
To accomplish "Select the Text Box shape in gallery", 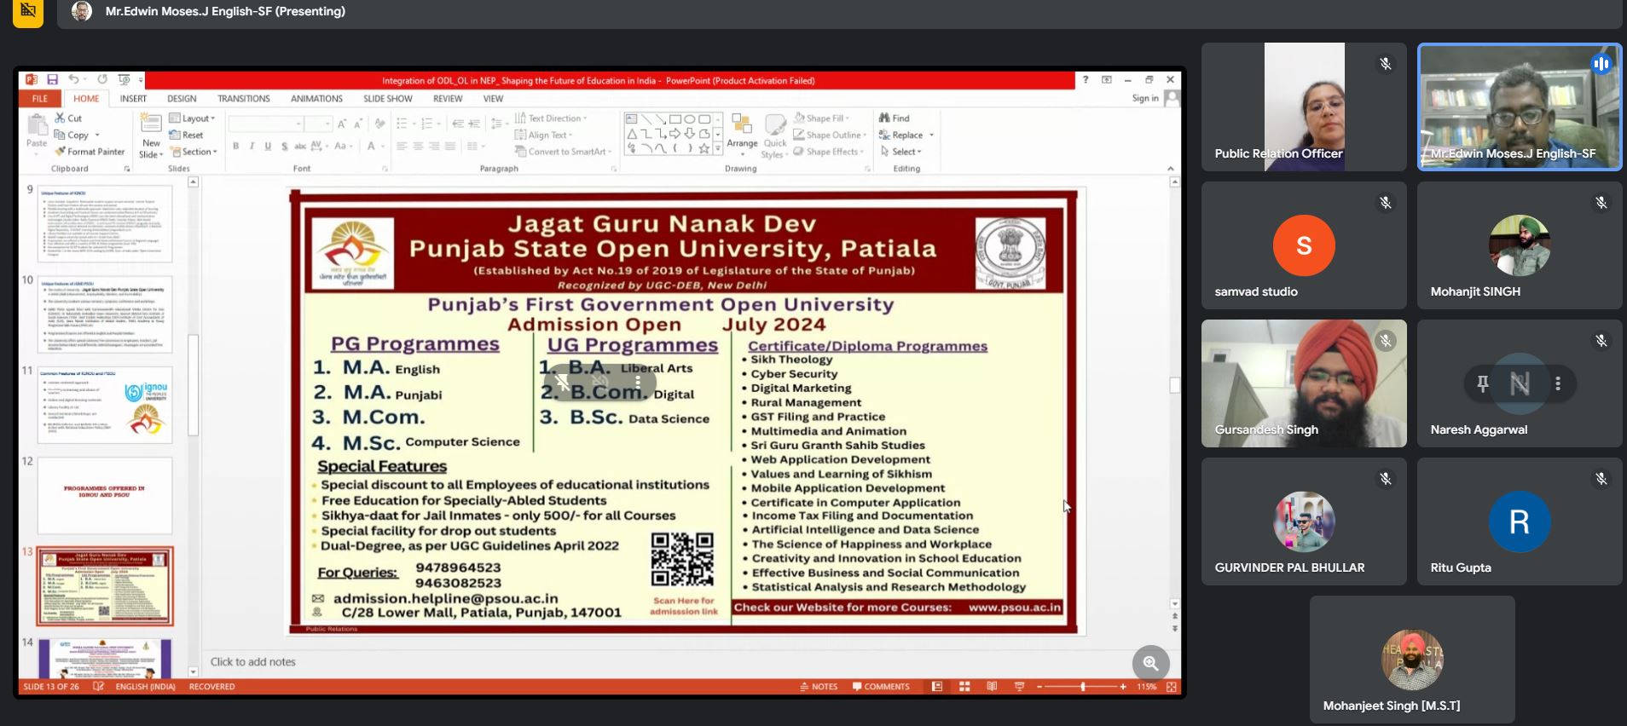I will pyautogui.click(x=631, y=119).
